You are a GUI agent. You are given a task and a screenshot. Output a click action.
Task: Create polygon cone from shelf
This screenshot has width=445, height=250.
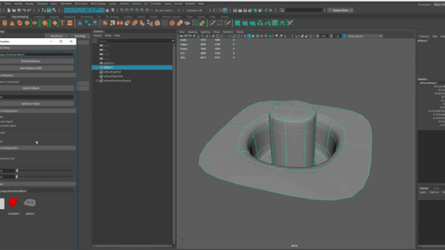(x=13, y=23)
